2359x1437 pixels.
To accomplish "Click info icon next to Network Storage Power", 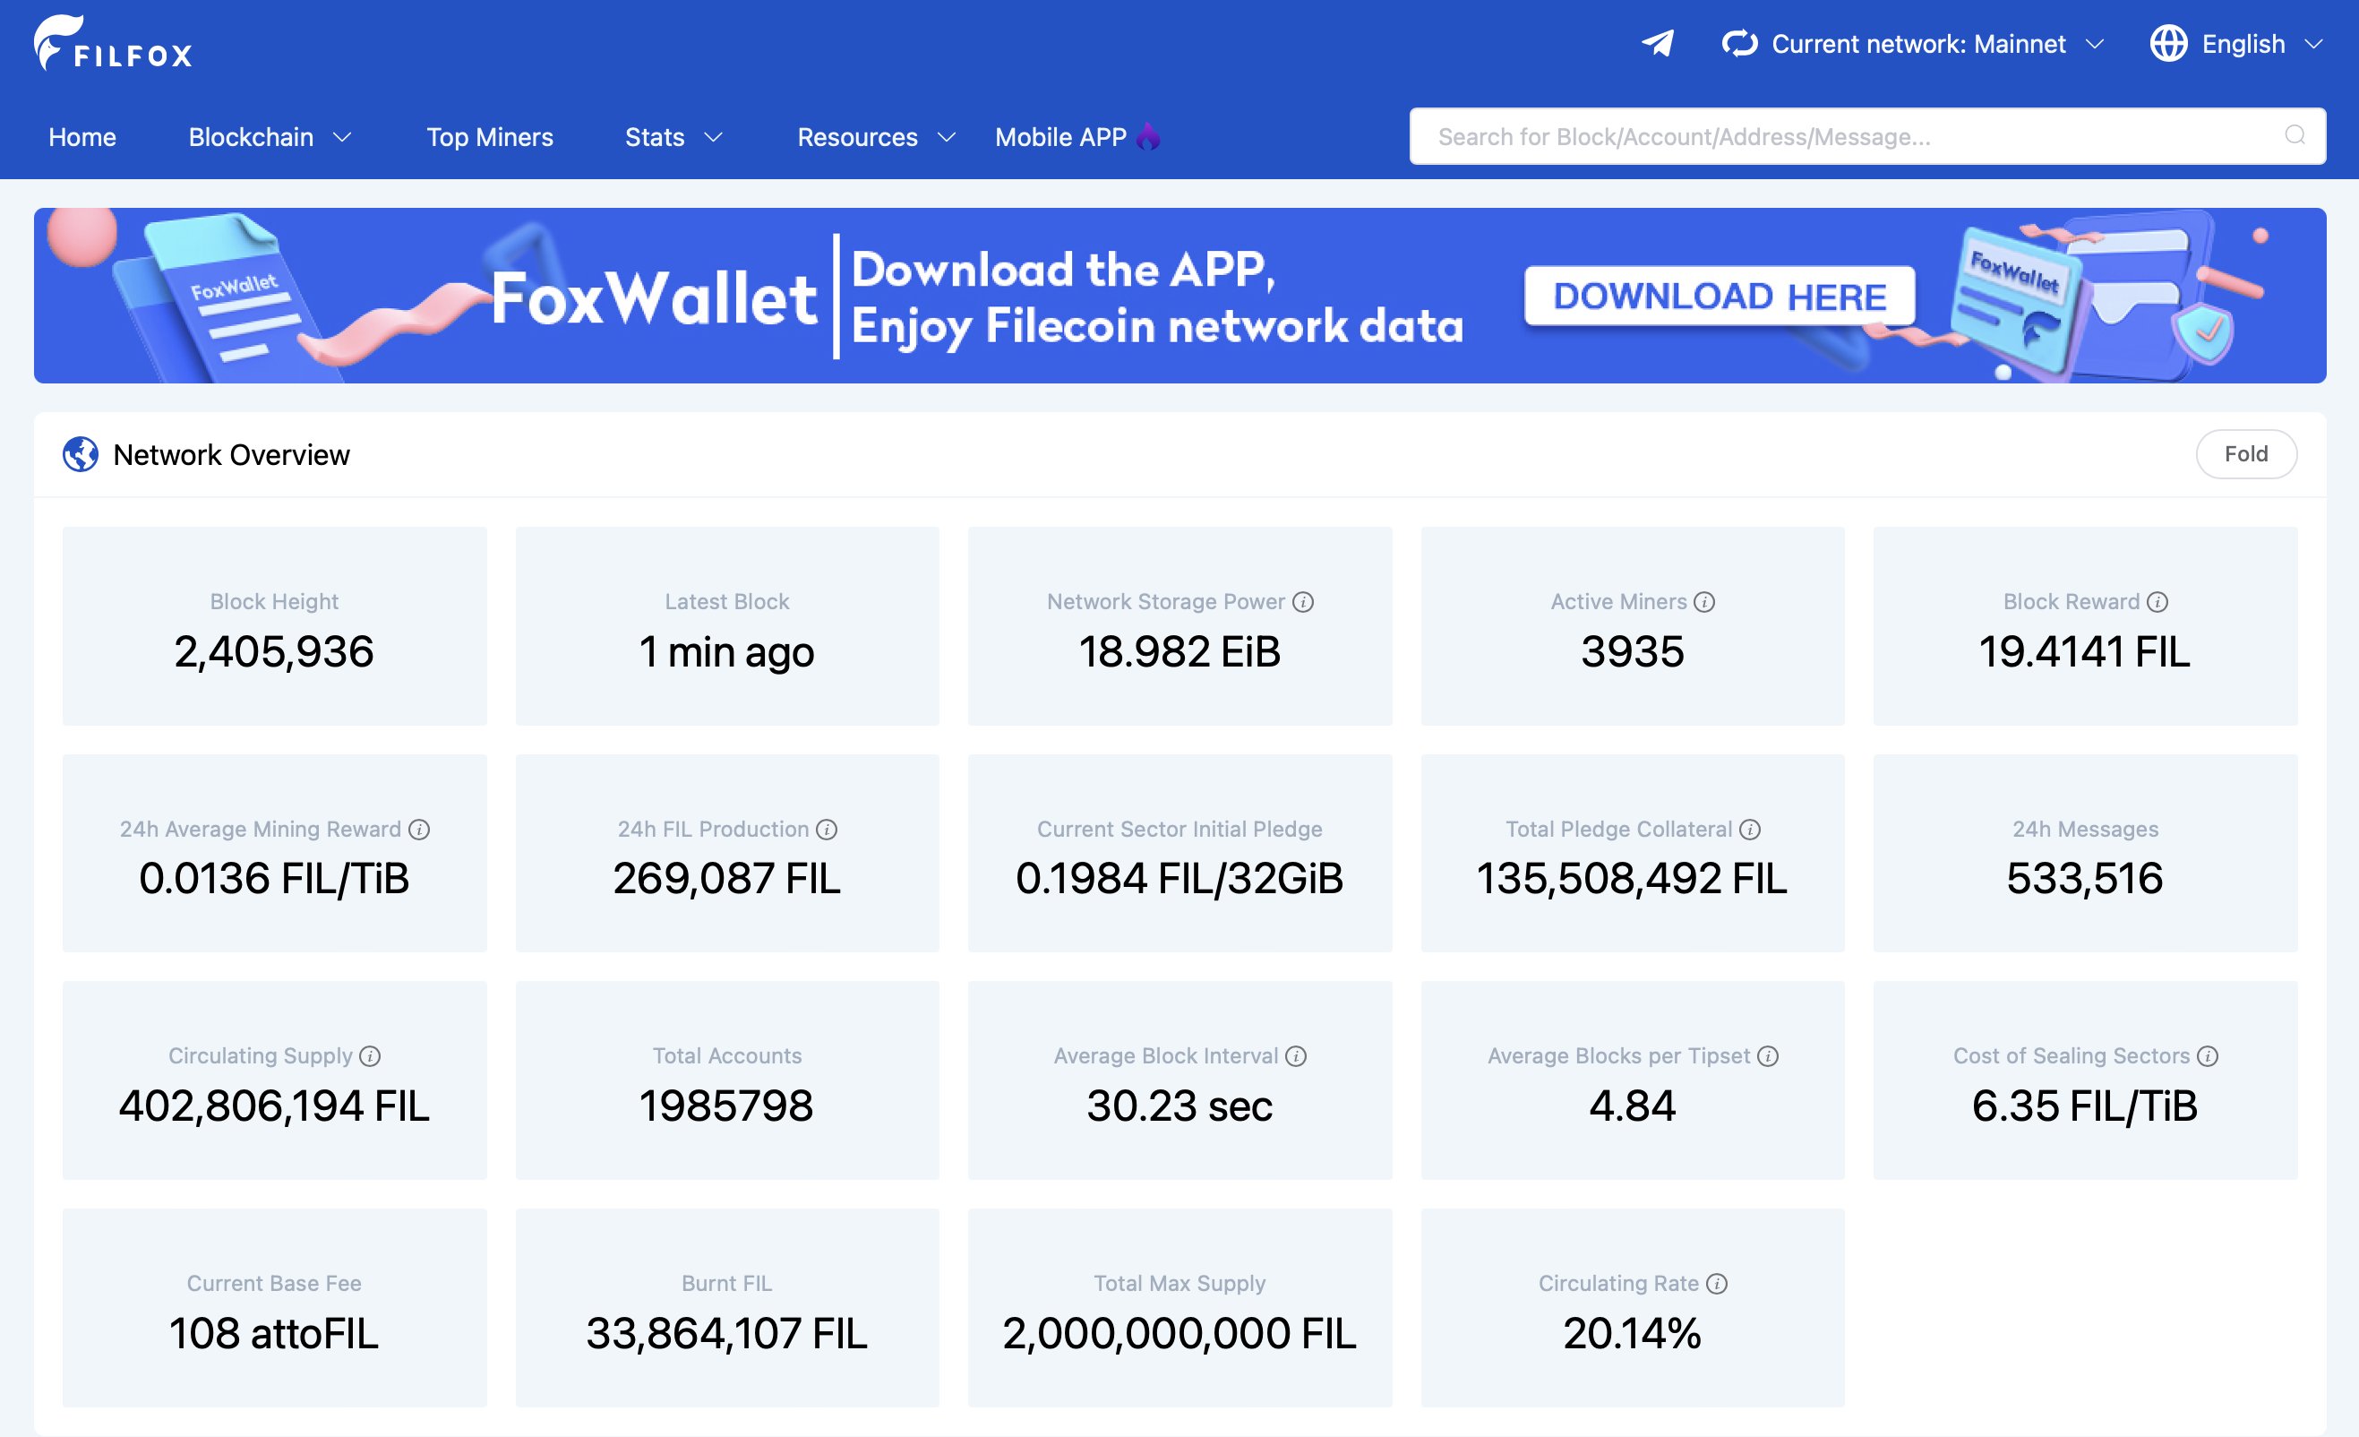I will (1303, 602).
